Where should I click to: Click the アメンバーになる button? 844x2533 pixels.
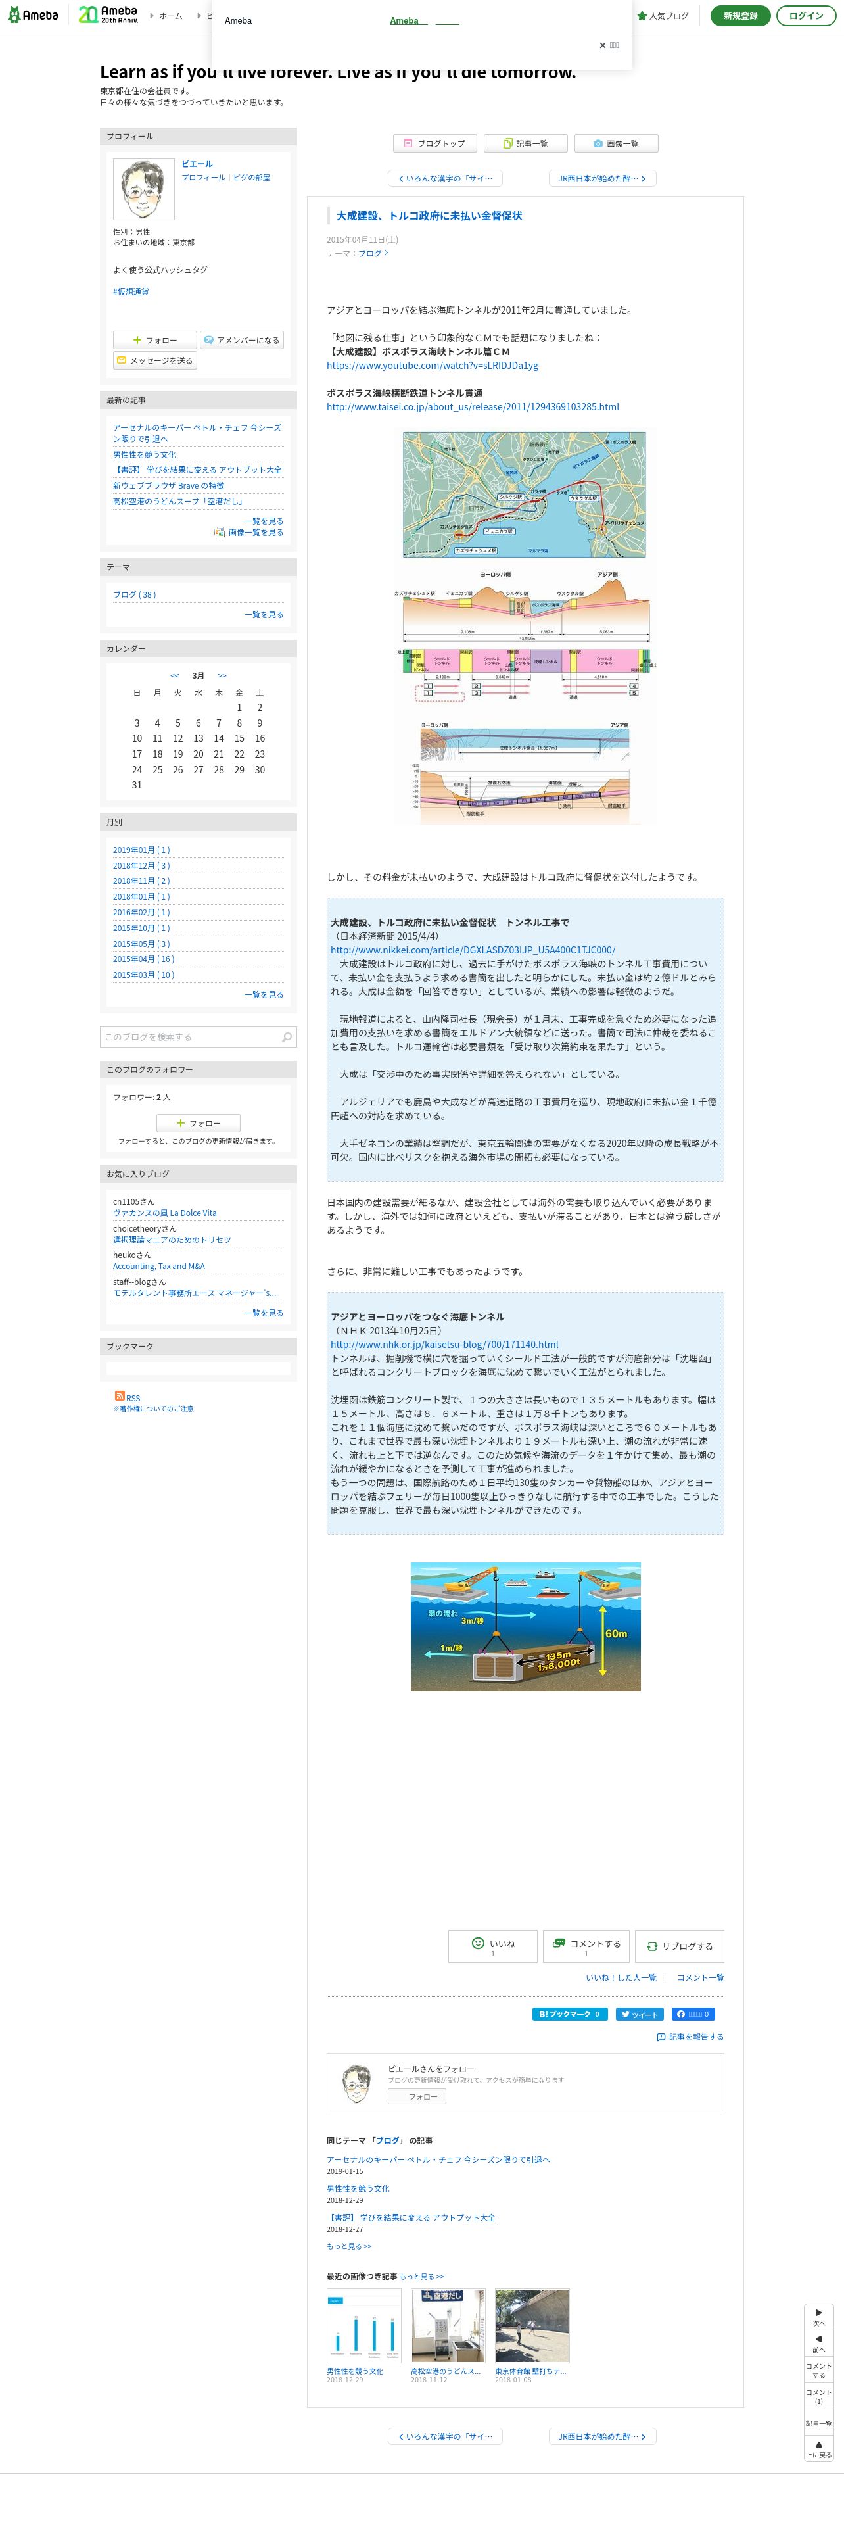pos(242,340)
